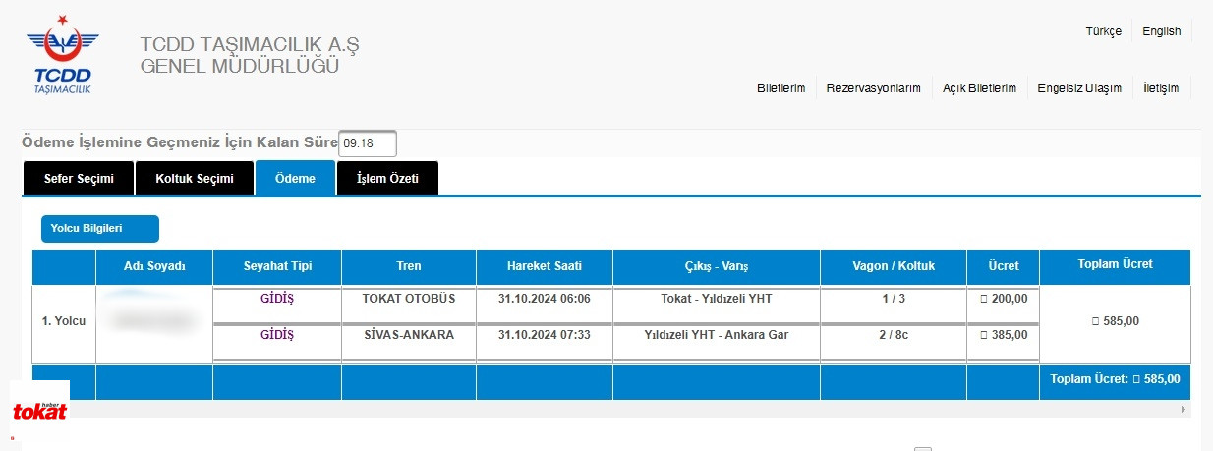
Task: Click departure time 31.10.2024 07:33
Action: (545, 335)
